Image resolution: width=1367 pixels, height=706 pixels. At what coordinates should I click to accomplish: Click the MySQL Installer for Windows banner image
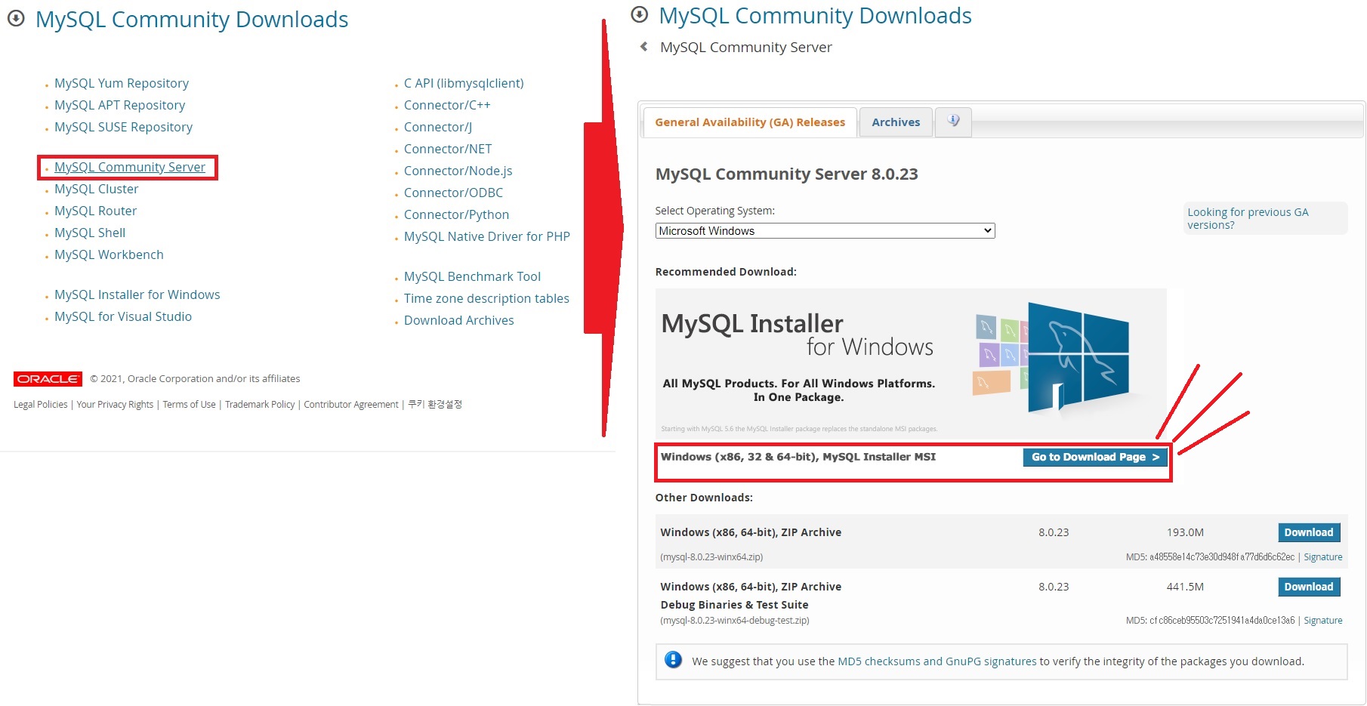pyautogui.click(x=911, y=362)
